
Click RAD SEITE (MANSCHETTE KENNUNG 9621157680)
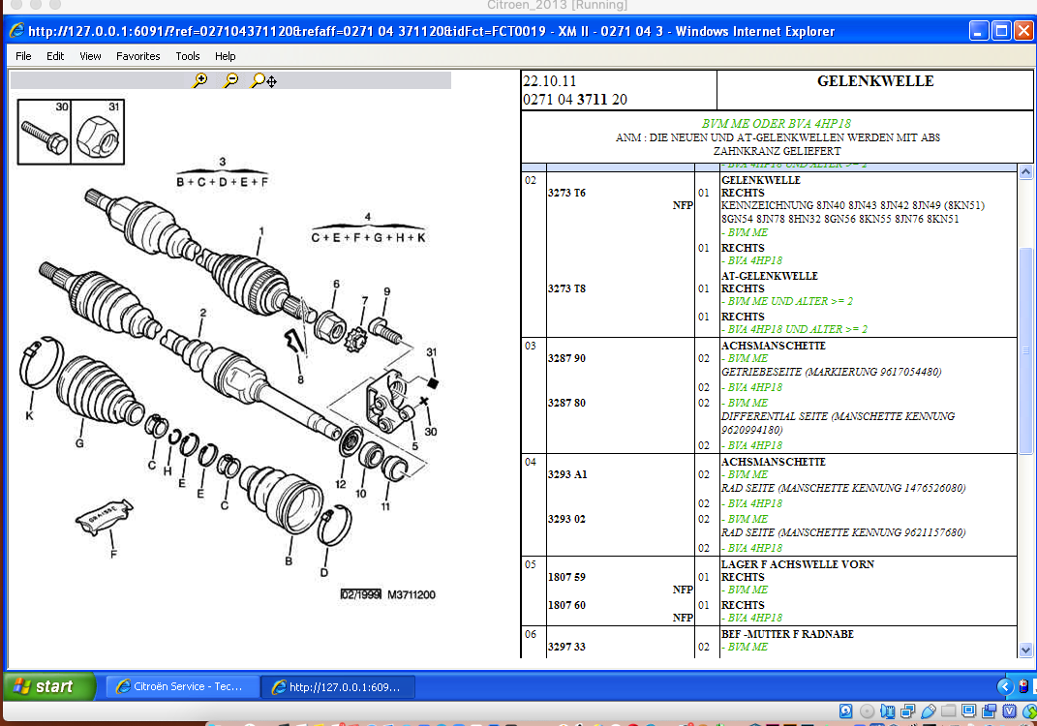tap(843, 532)
